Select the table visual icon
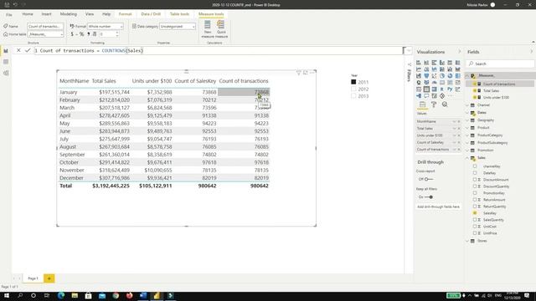This screenshot has width=536, height=301. (x=426, y=89)
